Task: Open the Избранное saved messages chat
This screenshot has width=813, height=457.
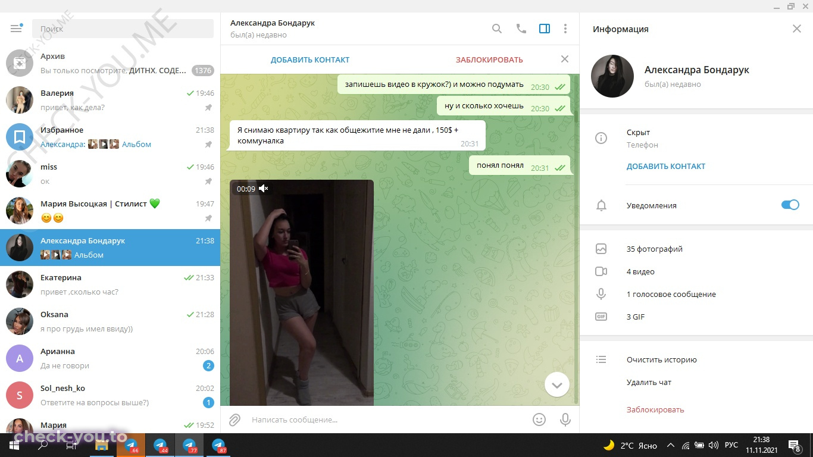Action: pyautogui.click(x=110, y=137)
